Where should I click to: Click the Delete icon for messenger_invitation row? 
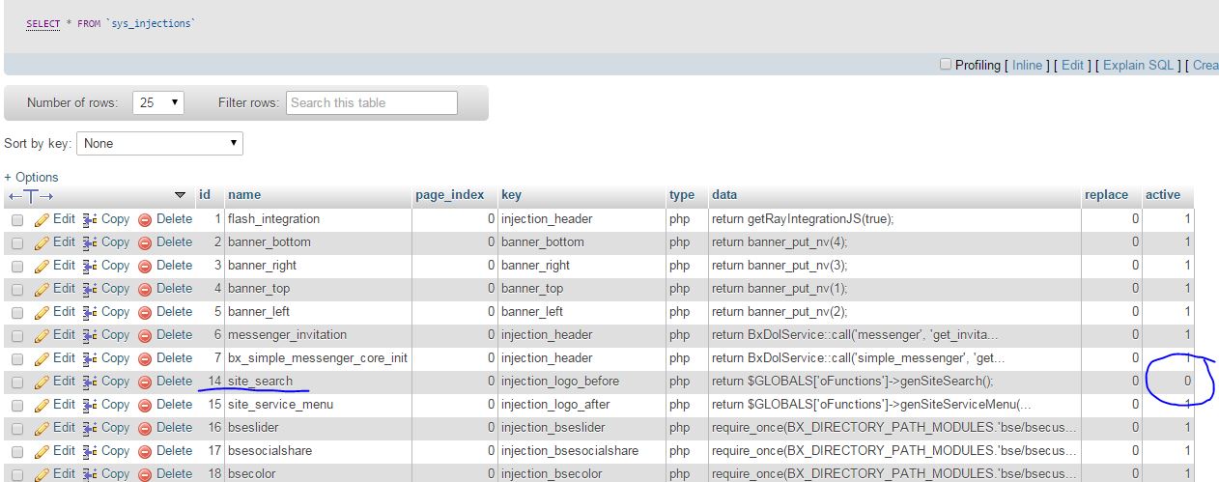click(146, 335)
